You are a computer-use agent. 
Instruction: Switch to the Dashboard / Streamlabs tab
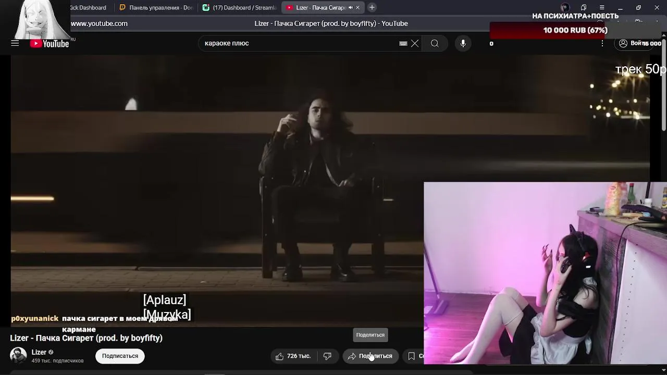240,8
